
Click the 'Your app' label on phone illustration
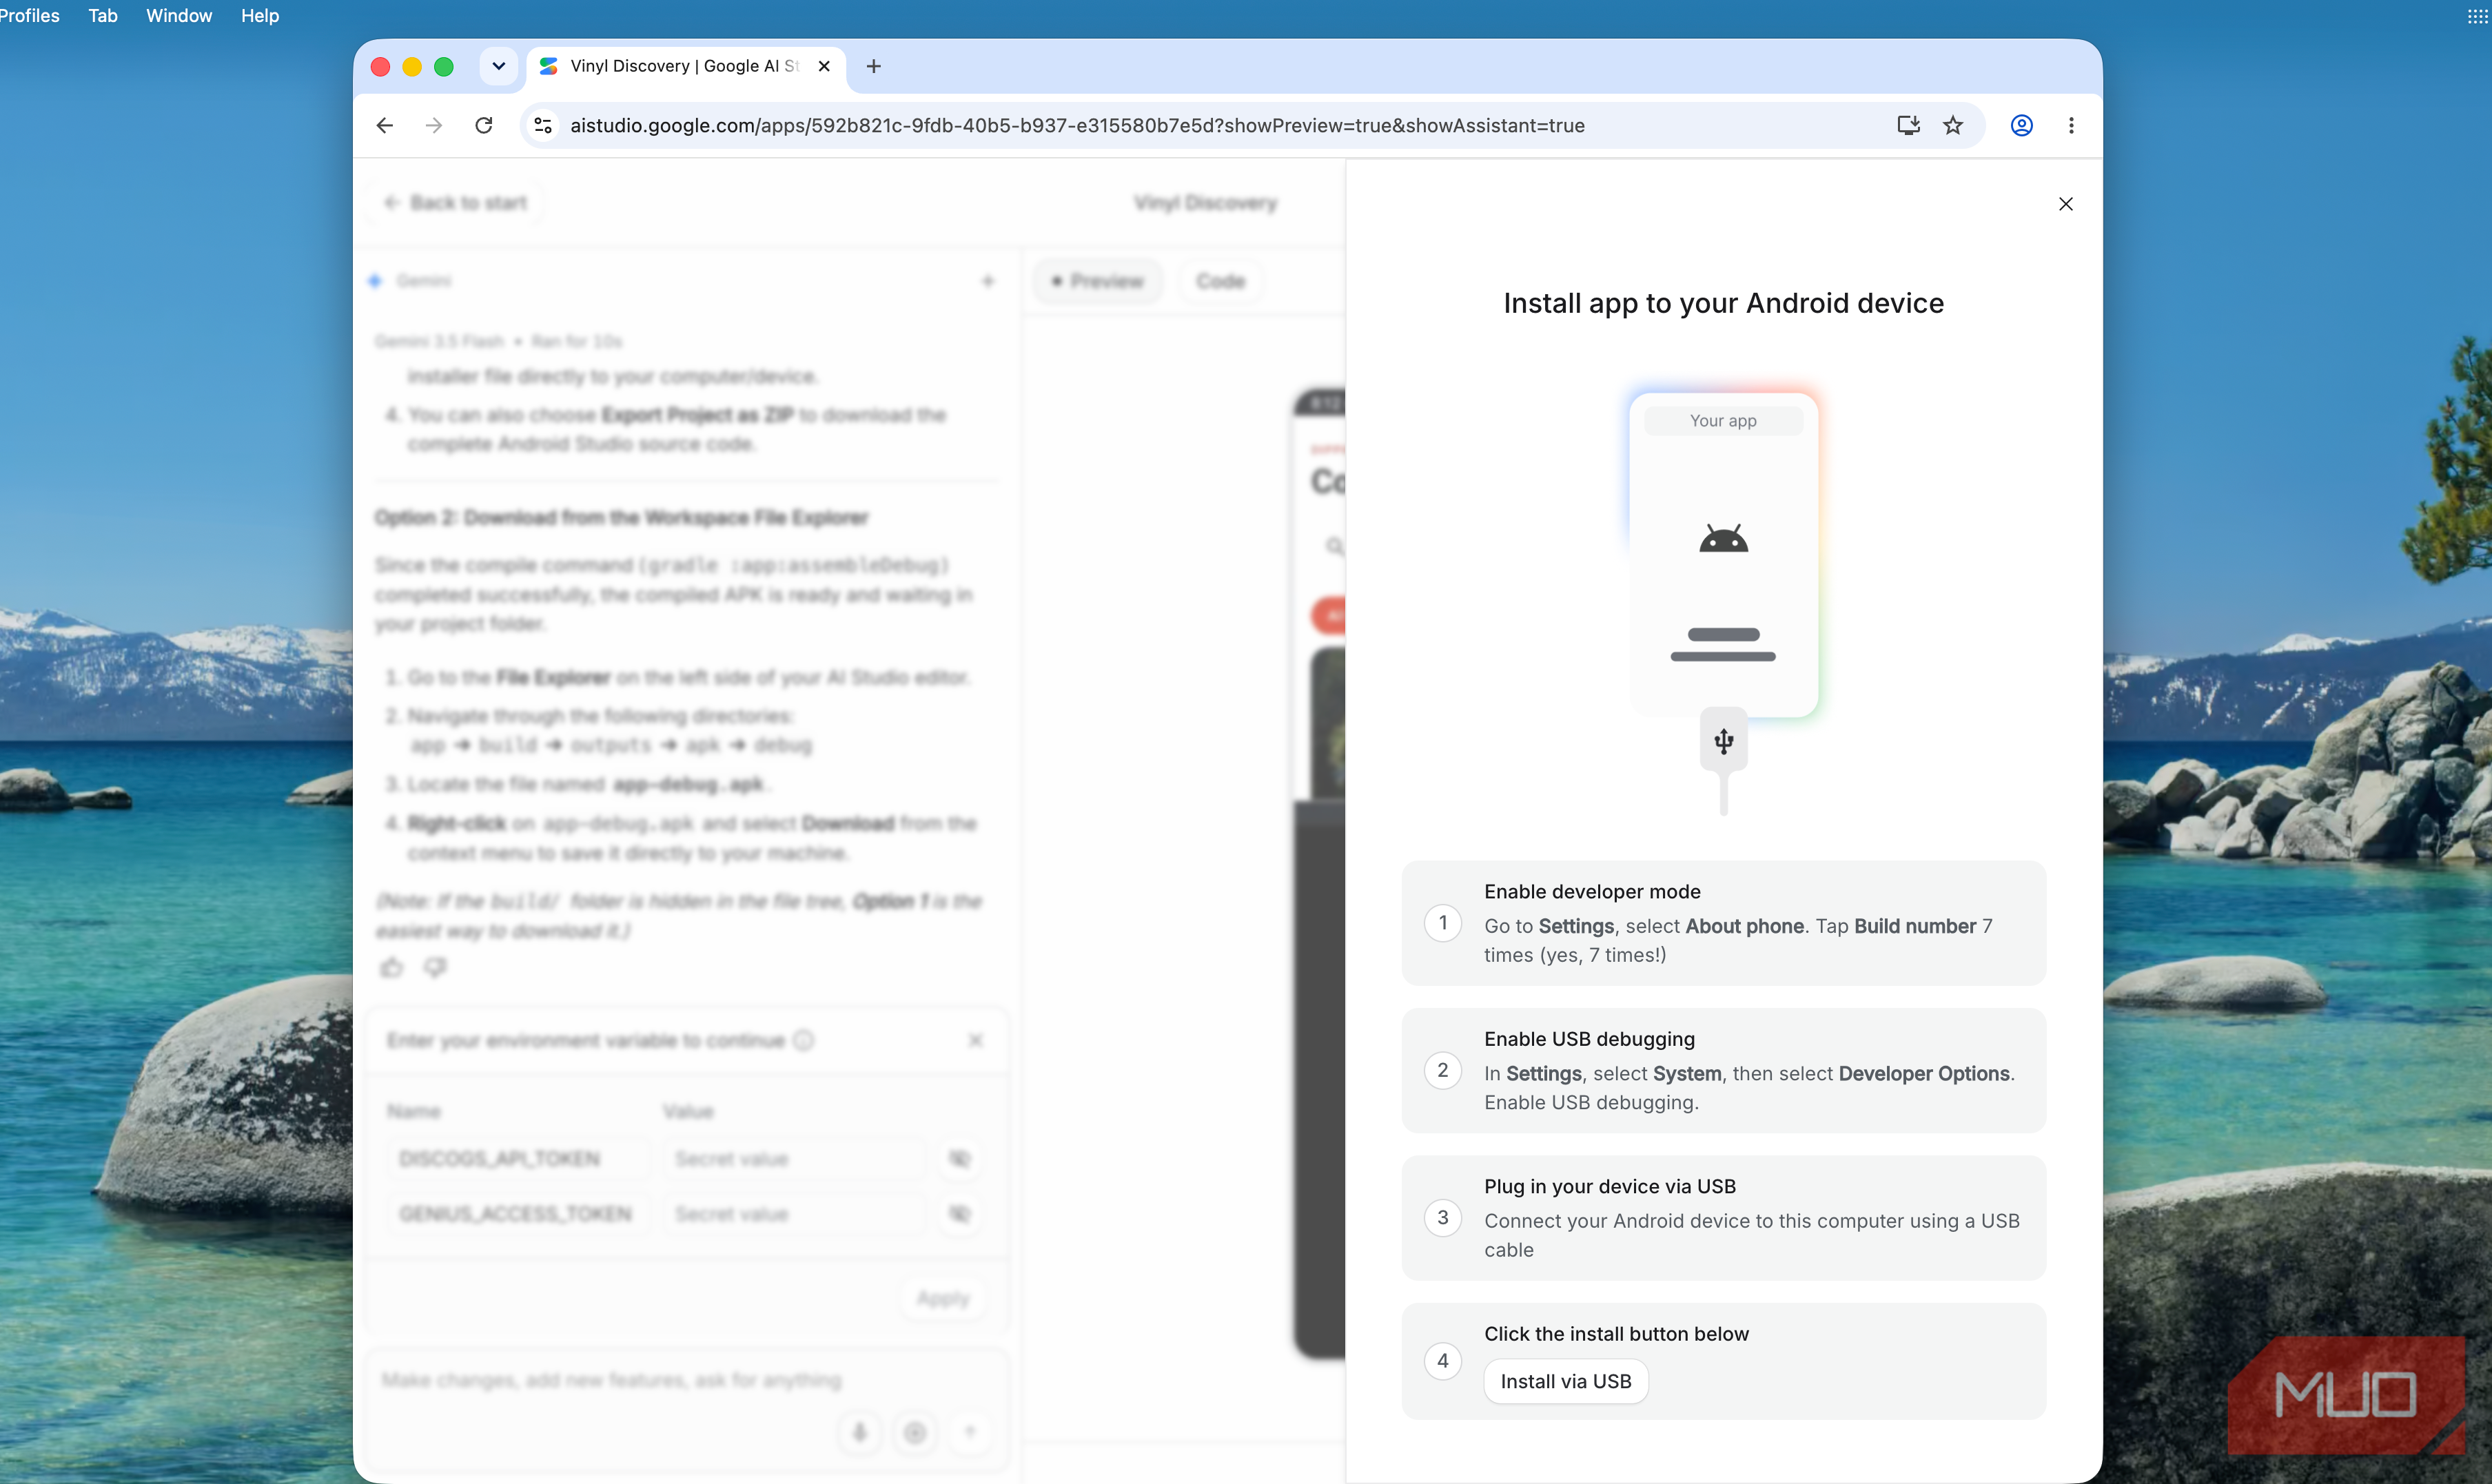pyautogui.click(x=1723, y=421)
